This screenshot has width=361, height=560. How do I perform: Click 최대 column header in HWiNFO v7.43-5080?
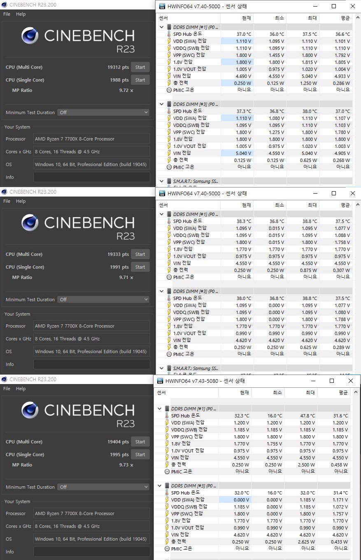[x=300, y=393]
